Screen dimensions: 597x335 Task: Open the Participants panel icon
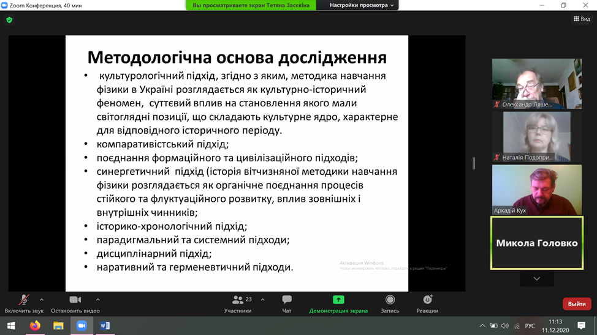click(238, 300)
